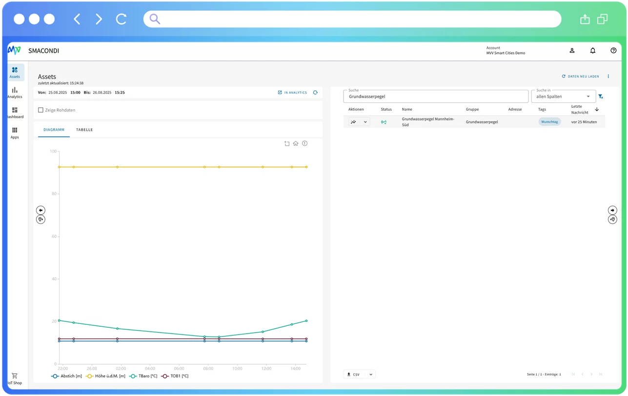Open the Assets section in the sidebar

16,72
